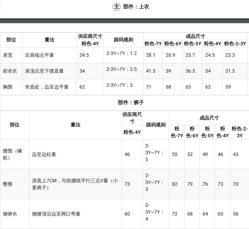Click the 肩宽 value 25.7

pyautogui.click(x=190, y=55)
